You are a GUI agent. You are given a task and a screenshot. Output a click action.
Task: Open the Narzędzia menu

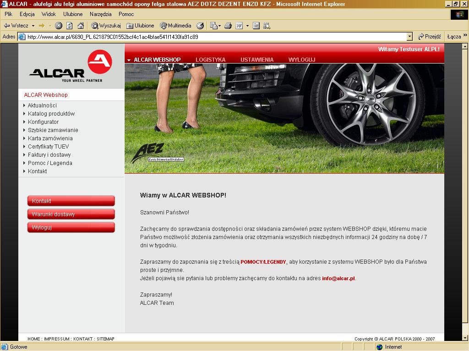pyautogui.click(x=100, y=14)
